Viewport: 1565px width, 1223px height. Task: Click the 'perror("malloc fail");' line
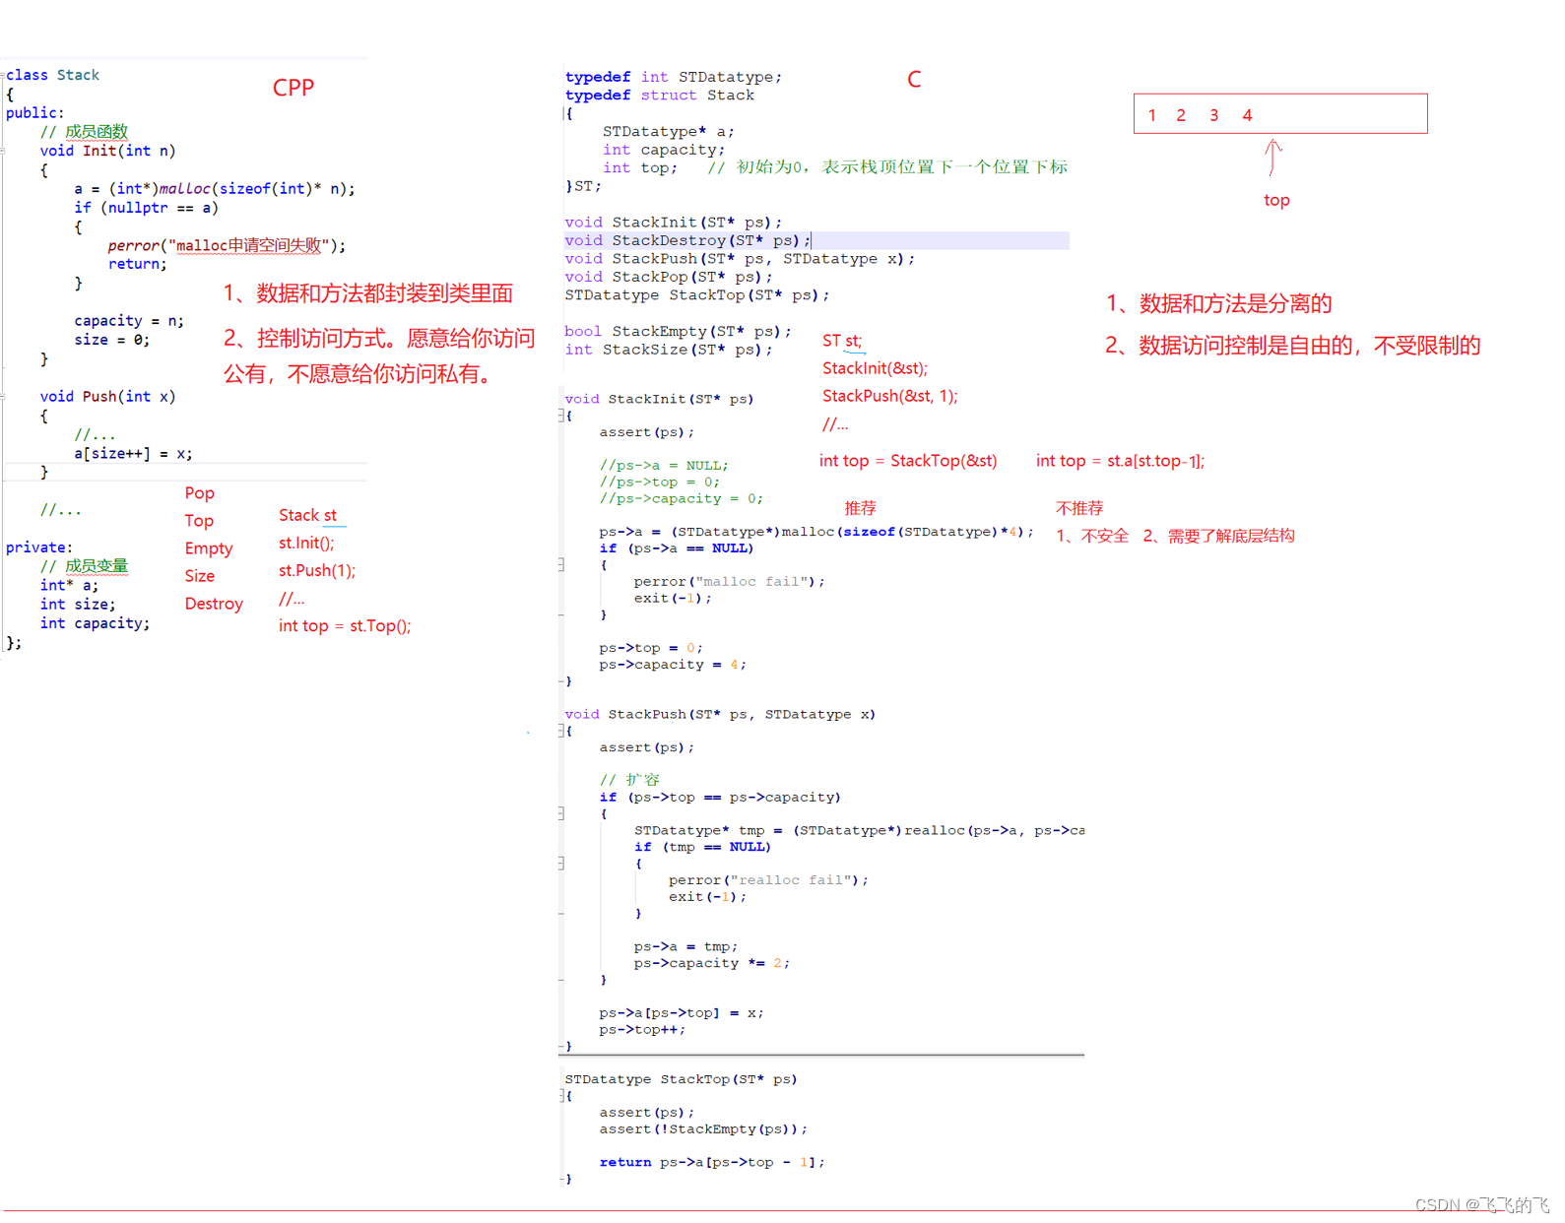(x=729, y=582)
